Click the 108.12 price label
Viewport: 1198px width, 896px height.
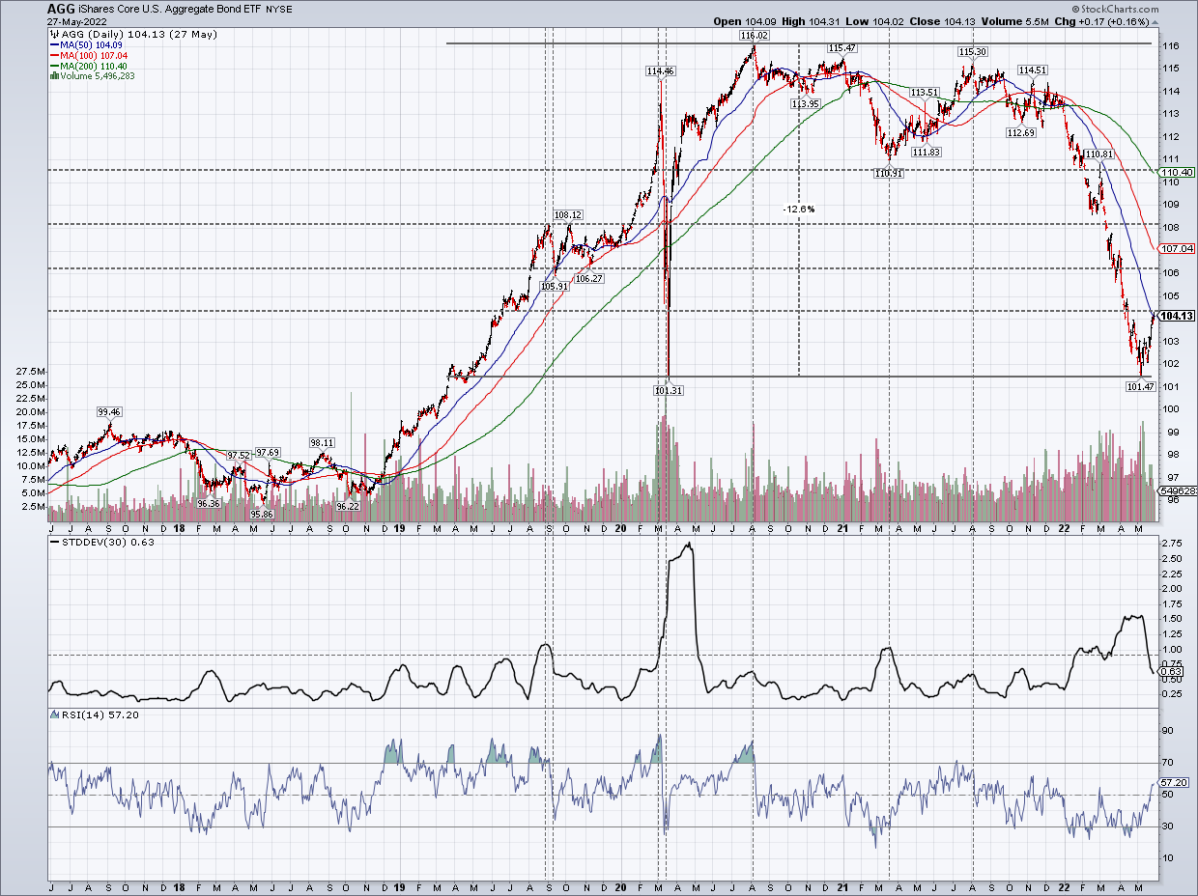tap(568, 214)
